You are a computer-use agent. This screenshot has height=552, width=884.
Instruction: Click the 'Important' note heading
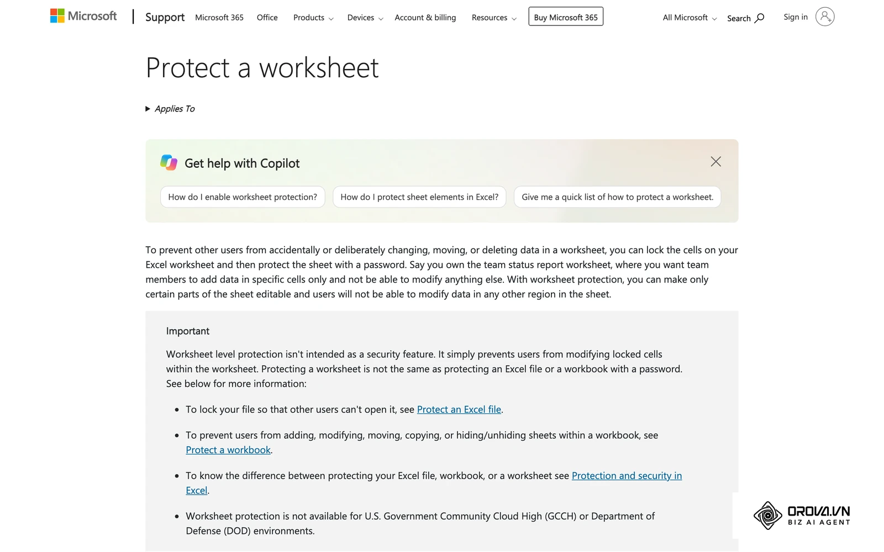(188, 331)
